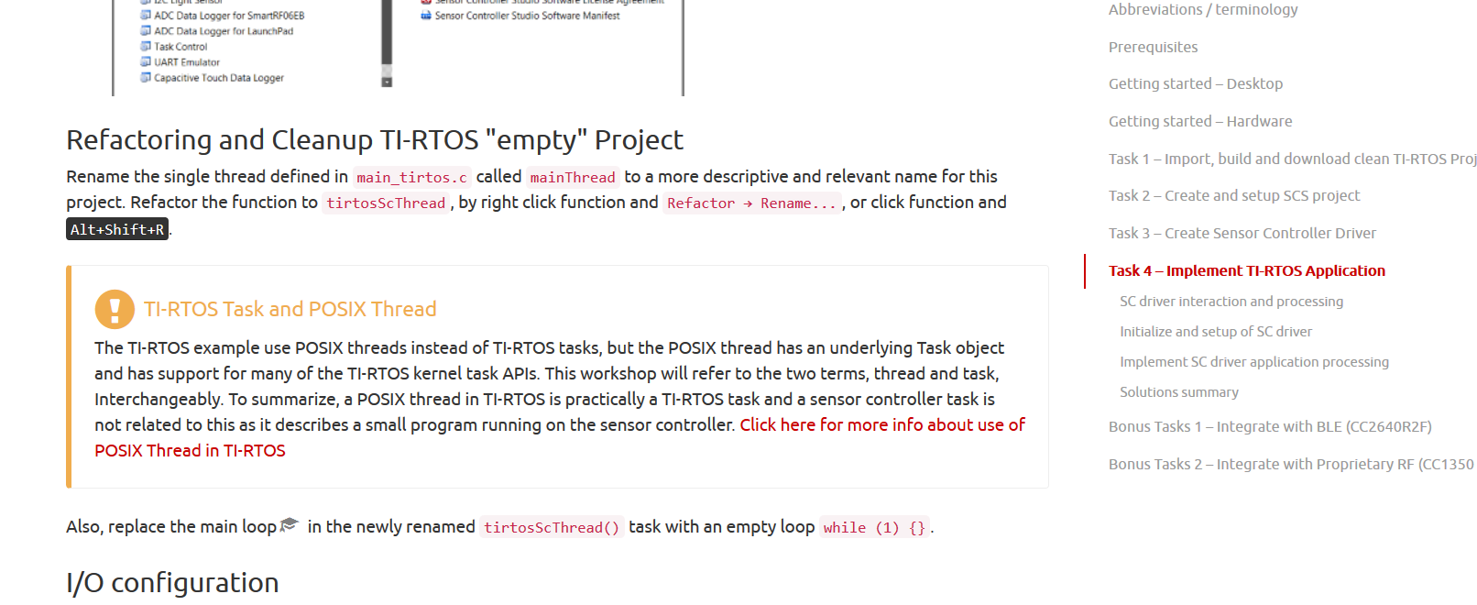Click the "I/O configuration" heading
The image size is (1477, 605).
click(172, 582)
